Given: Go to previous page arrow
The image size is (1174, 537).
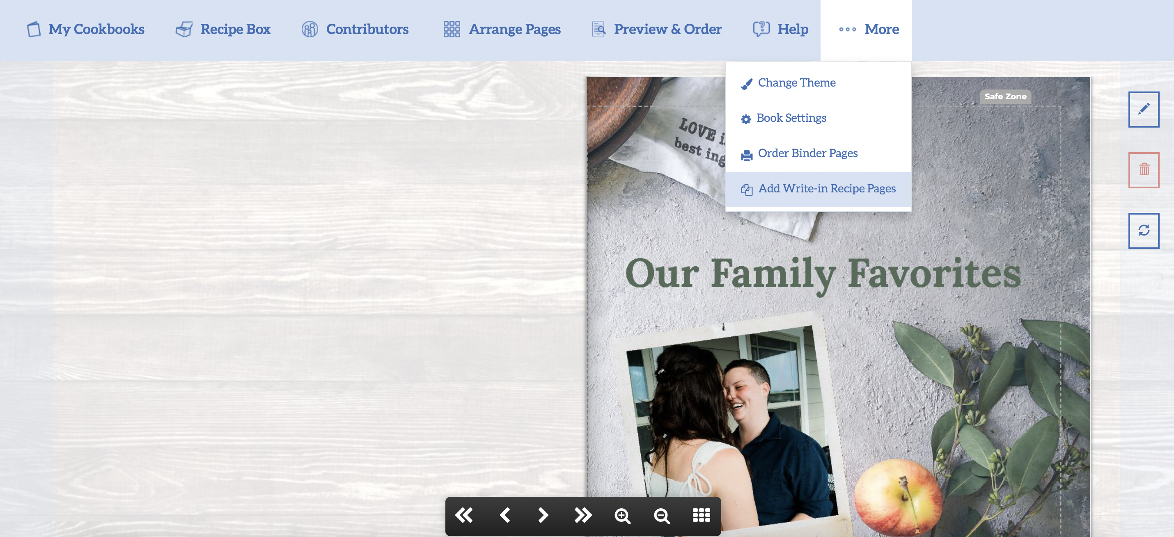Looking at the screenshot, I should click(504, 515).
